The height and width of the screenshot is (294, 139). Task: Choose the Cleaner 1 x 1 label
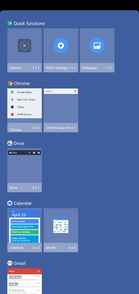(x=24, y=68)
